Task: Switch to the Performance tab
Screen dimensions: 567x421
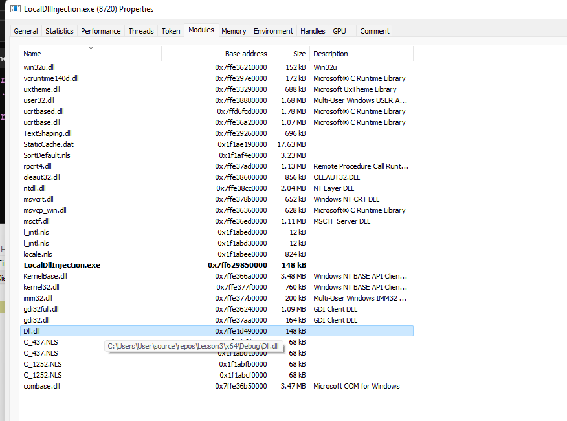Action: [100, 31]
